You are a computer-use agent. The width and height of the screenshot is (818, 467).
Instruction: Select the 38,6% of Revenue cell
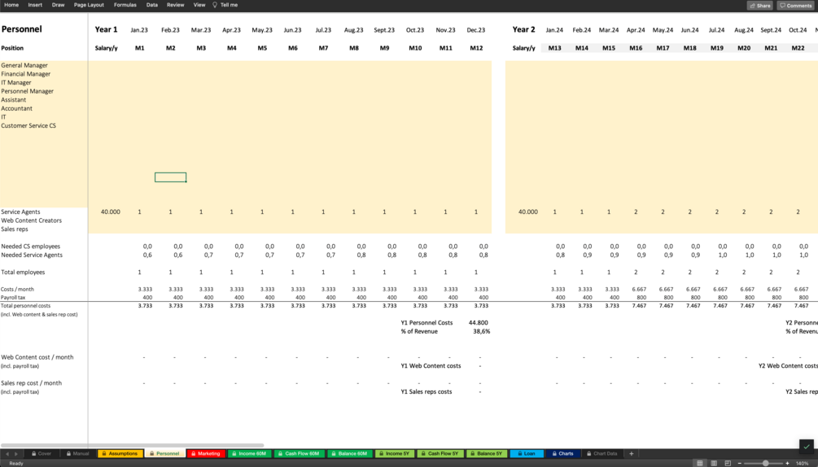482,331
